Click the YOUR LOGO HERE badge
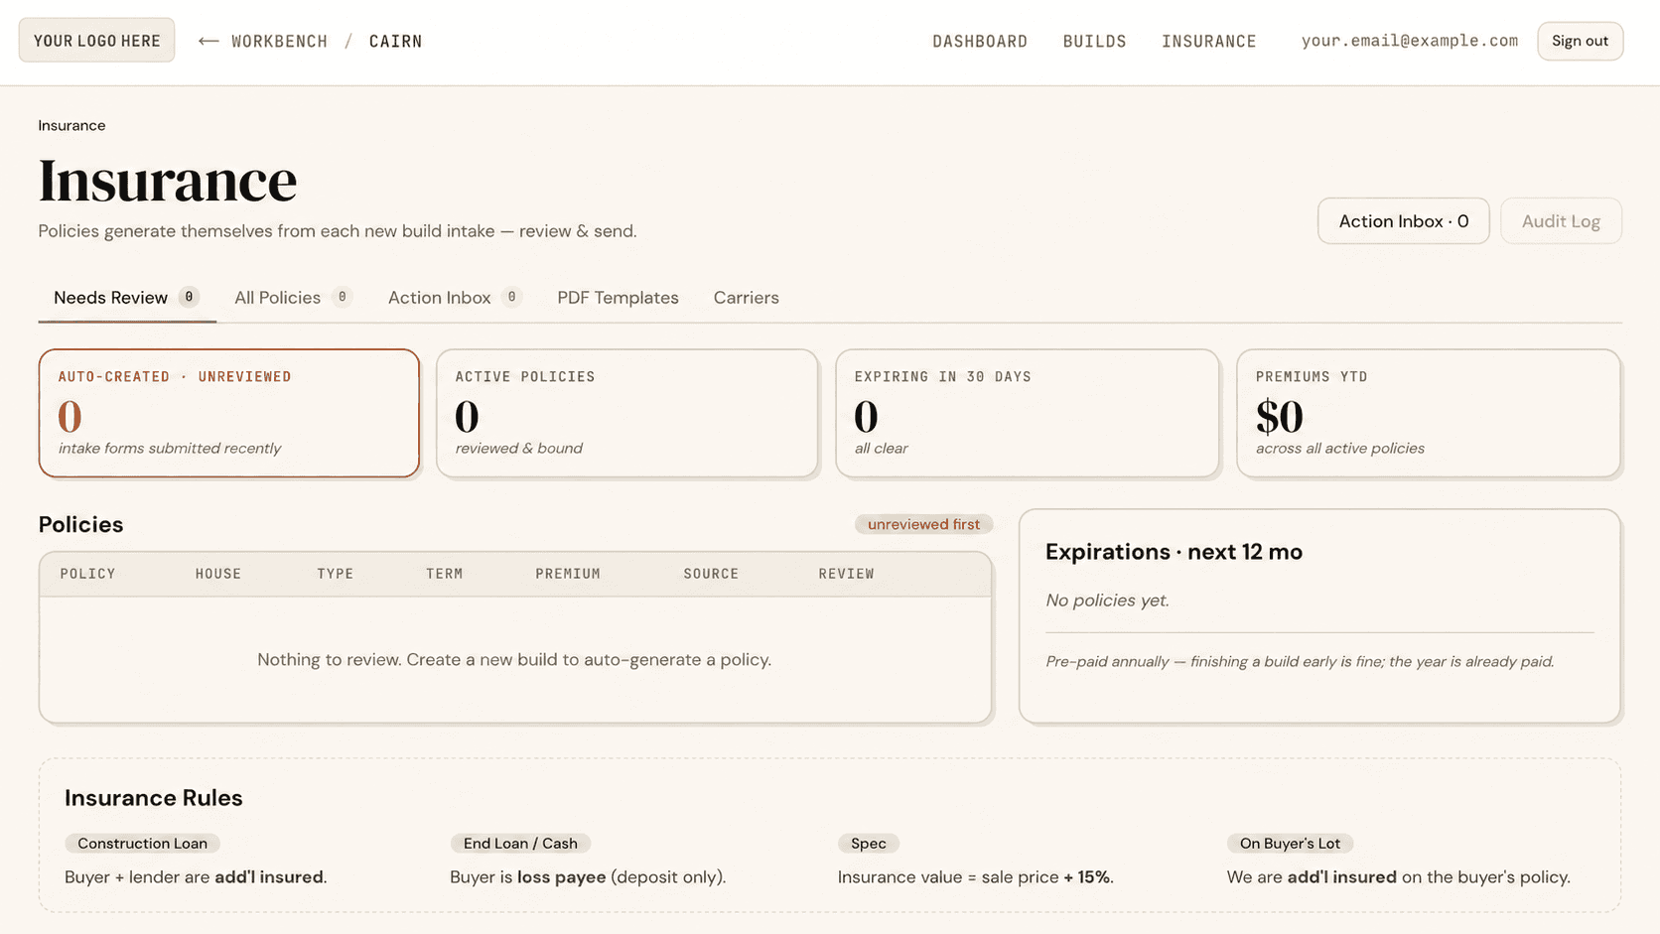This screenshot has height=934, width=1660. (x=96, y=41)
